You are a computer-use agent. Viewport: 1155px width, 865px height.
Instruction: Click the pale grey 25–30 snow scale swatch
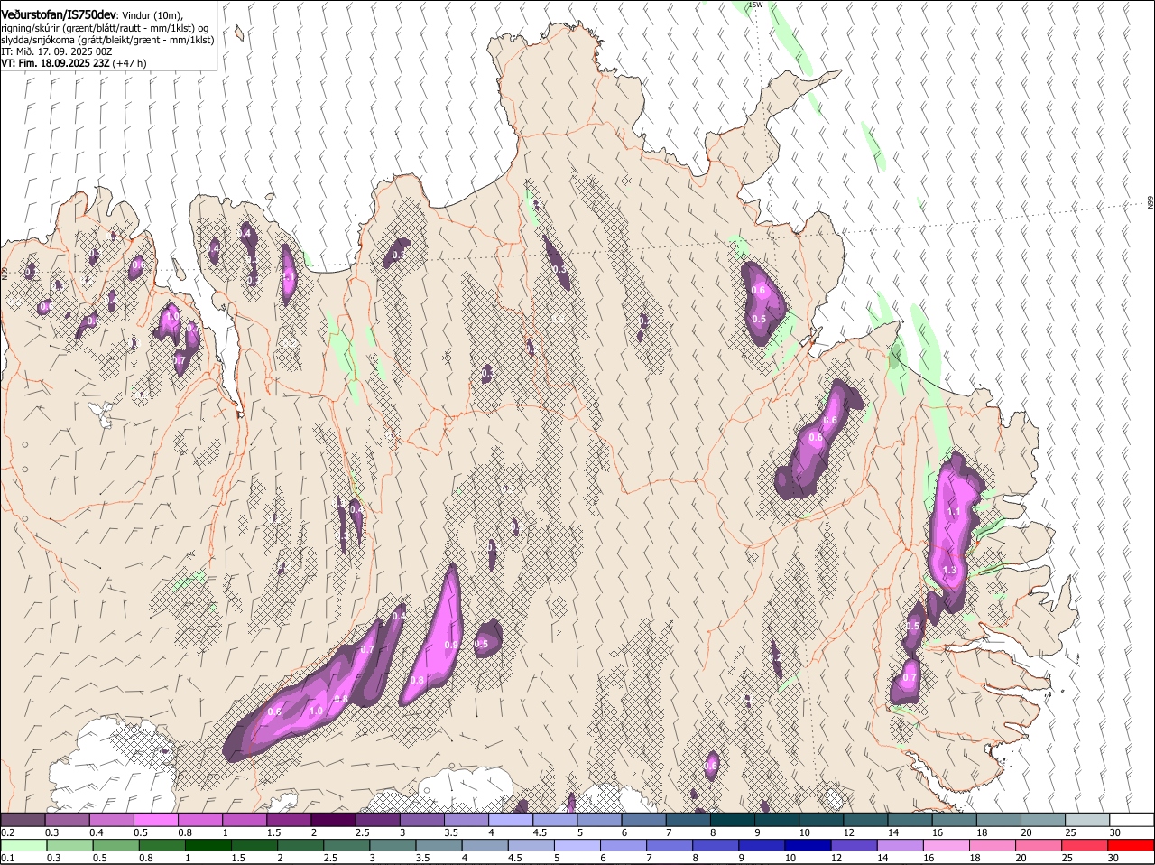click(1088, 819)
